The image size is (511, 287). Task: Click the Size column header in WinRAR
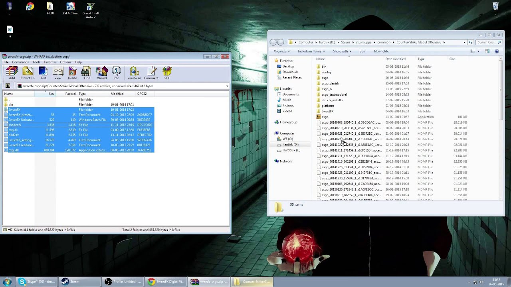tap(45, 94)
